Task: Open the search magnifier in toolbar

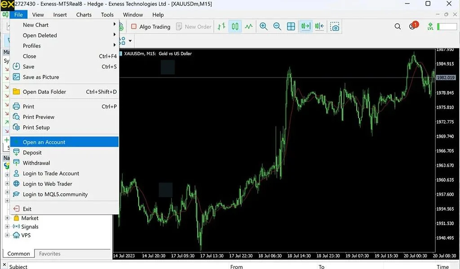Action: click(x=398, y=26)
